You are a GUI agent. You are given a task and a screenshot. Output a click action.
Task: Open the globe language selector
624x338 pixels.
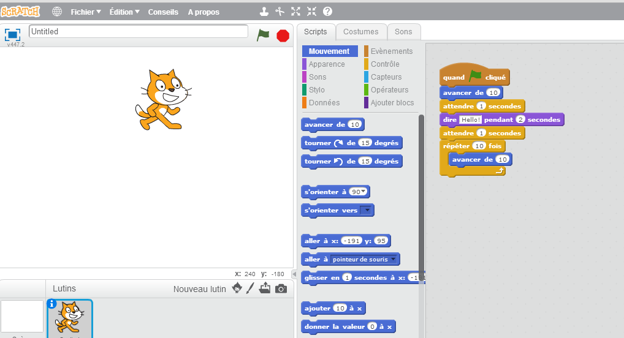point(57,12)
